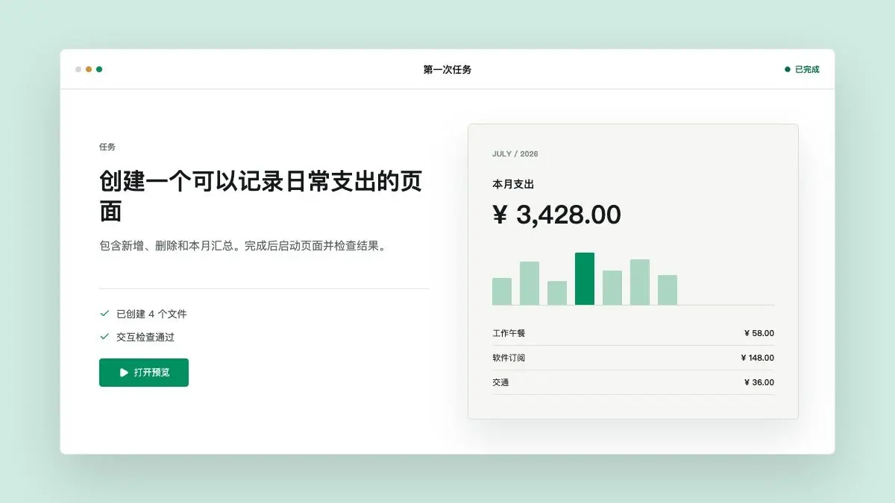Viewport: 895px width, 503px height.
Task: Select the 任务 label above heading
Action: click(107, 147)
